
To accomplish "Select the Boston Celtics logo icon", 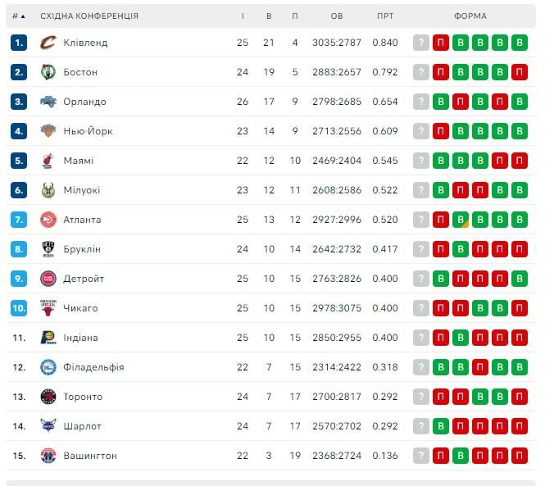I will 48,72.
